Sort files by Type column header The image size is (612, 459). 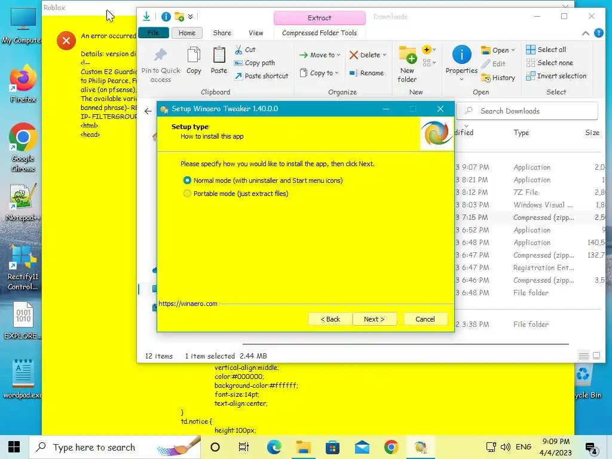(521, 133)
